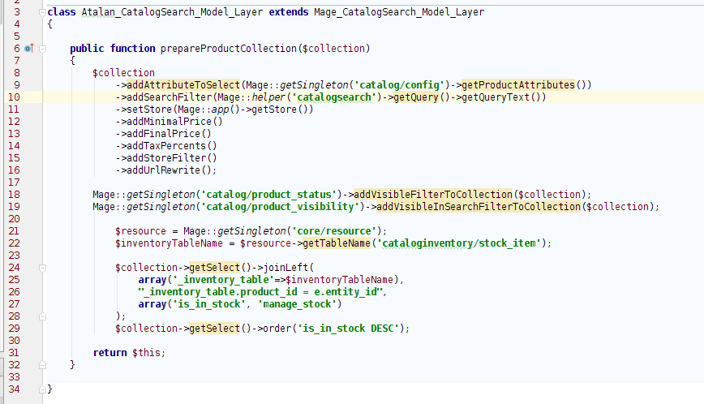This screenshot has width=704, height=404.
Task: Collapse the function fold marker on line 6
Action: [42, 49]
